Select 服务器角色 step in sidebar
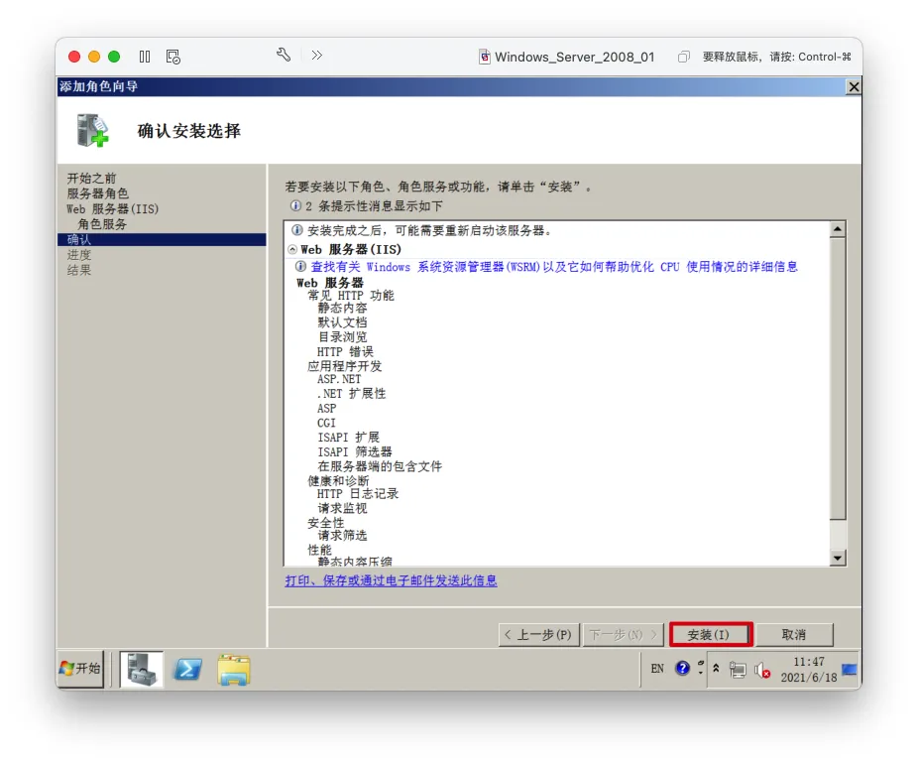Viewport: 918px width, 764px height. click(97, 193)
